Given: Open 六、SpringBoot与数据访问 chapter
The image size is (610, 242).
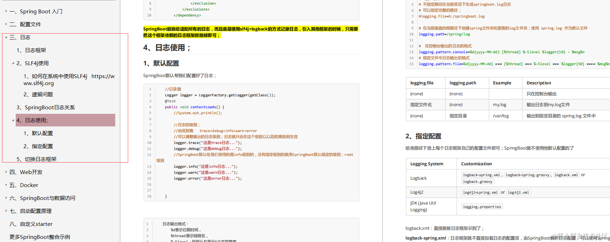Looking at the screenshot, I should (x=42, y=198).
